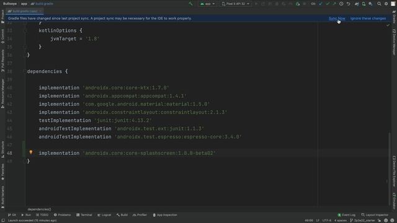Open the Favorites side tab

[2, 172]
